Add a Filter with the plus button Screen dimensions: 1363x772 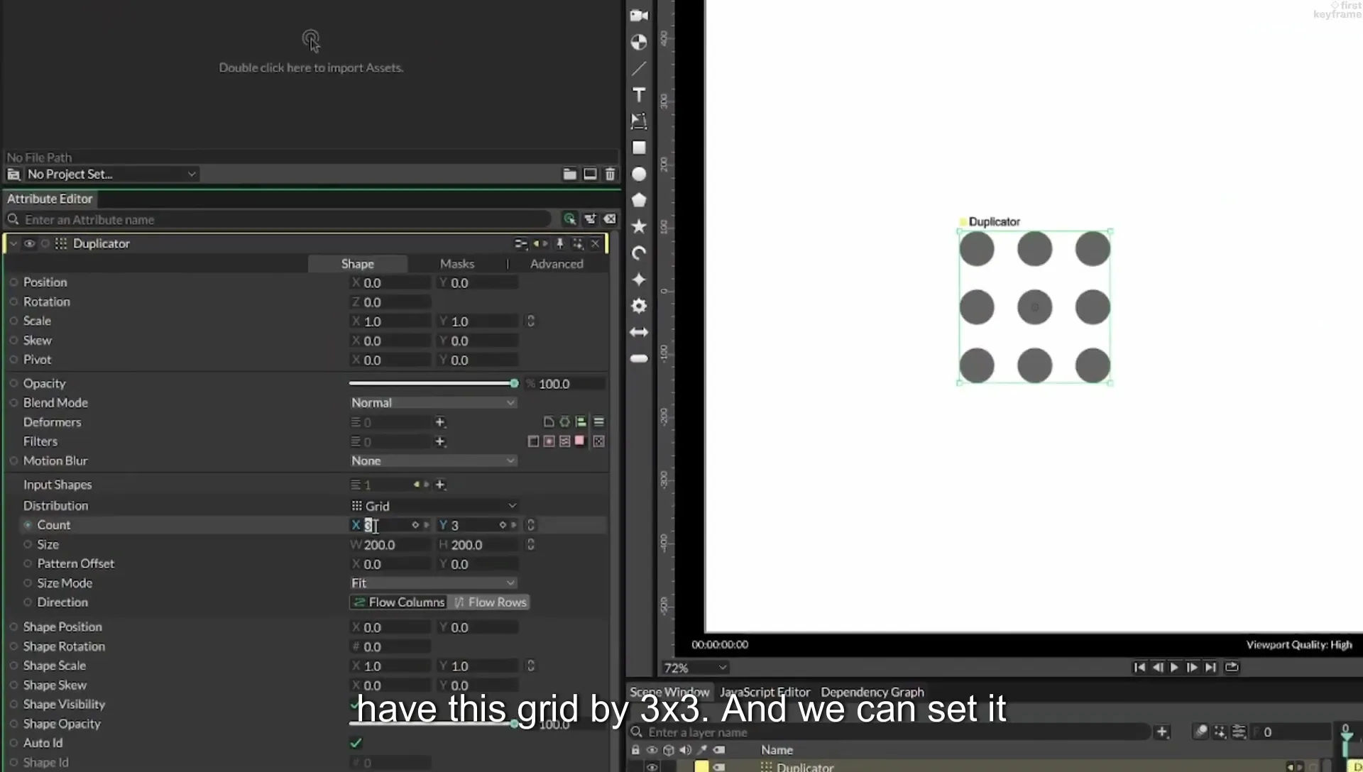click(x=440, y=441)
